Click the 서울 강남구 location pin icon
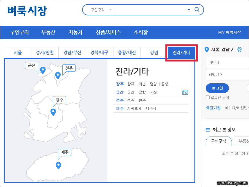Image resolution: width=249 pixels, height=187 pixels. tap(207, 50)
